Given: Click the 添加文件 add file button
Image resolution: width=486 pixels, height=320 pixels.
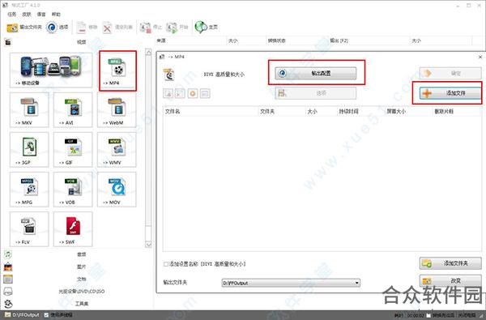Looking at the screenshot, I should click(x=450, y=93).
